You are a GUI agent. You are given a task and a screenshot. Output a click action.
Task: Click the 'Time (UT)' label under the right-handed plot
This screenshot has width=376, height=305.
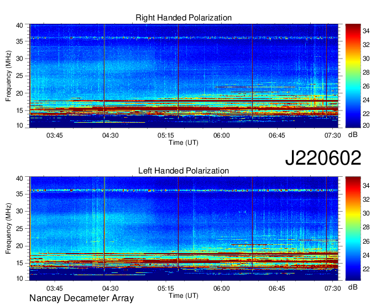pyautogui.click(x=184, y=143)
